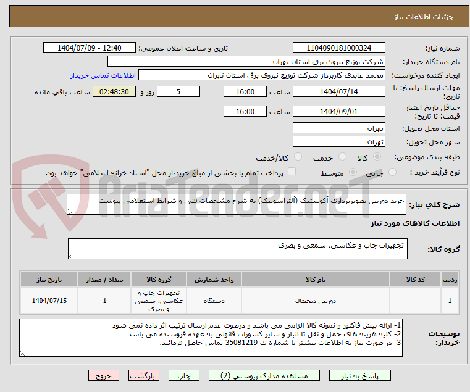The height and width of the screenshot is (392, 470).
Task: Select the متوسط purchase type radio
Action: pos(353,172)
